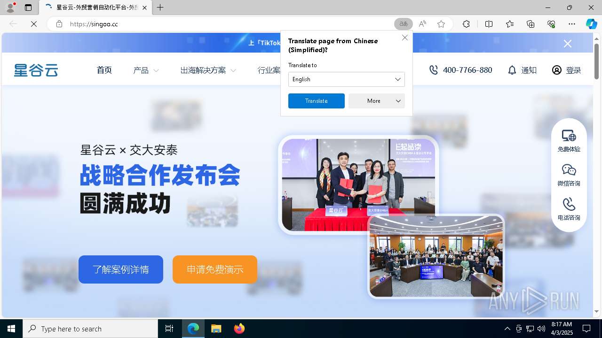The image size is (602, 338).
Task: Open the Windows Start menu
Action: [11, 329]
